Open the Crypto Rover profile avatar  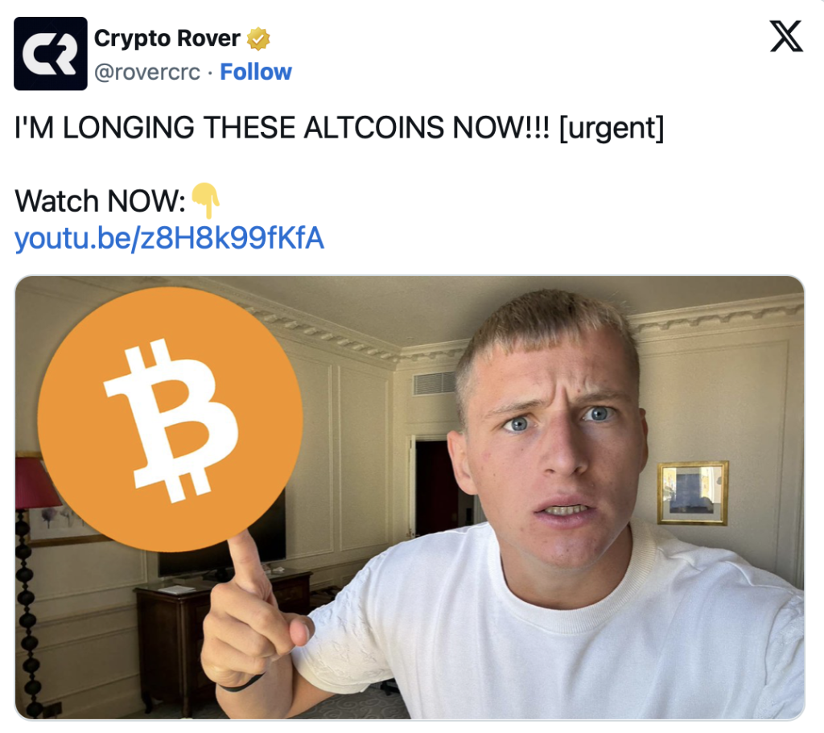point(51,54)
